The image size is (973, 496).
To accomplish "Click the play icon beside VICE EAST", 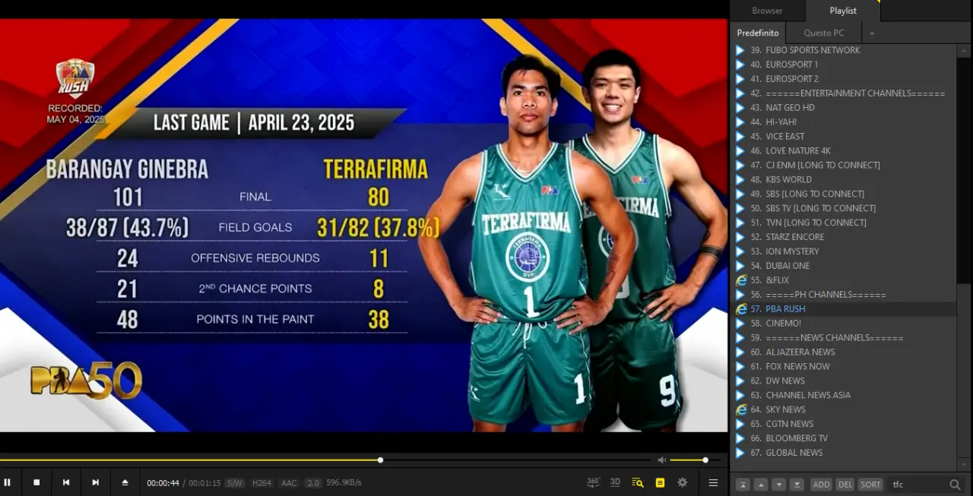I will click(x=740, y=137).
